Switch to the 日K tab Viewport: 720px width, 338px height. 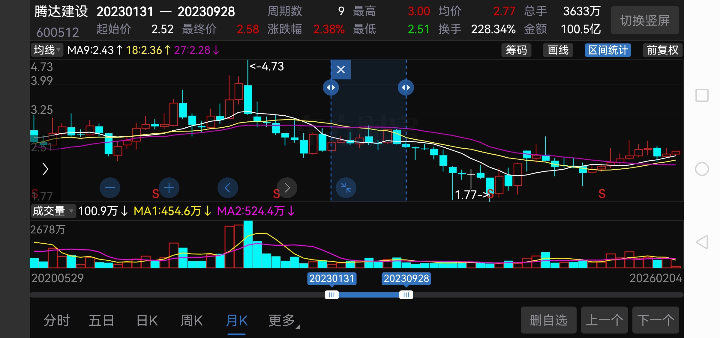click(147, 321)
